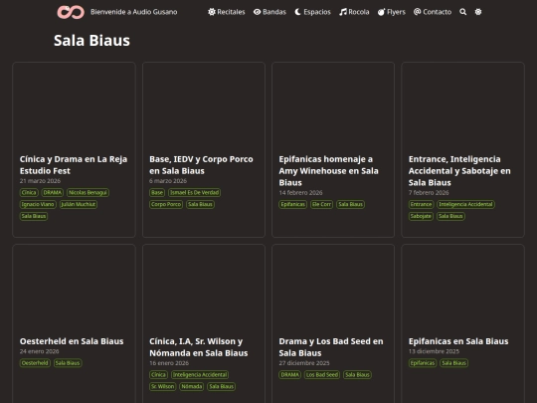Open 'Epifanicas homenaje a Amy Winehouse' post
The image size is (537, 403).
point(328,171)
